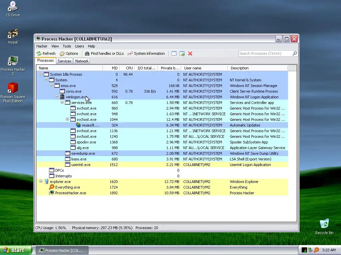Collapse the smss.exe node
341x255 pixels.
pyautogui.click(x=51, y=85)
